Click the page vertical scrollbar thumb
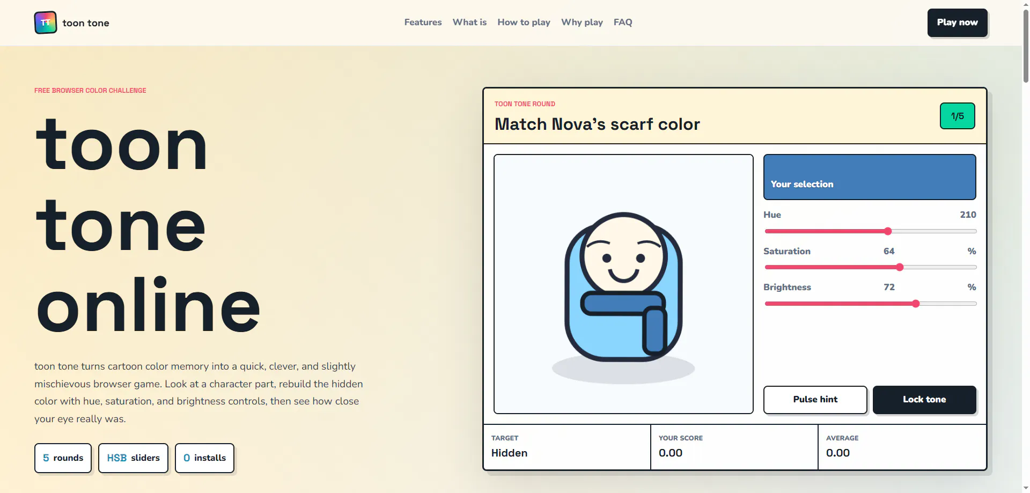The width and height of the screenshot is (1030, 493). pyautogui.click(x=1026, y=46)
